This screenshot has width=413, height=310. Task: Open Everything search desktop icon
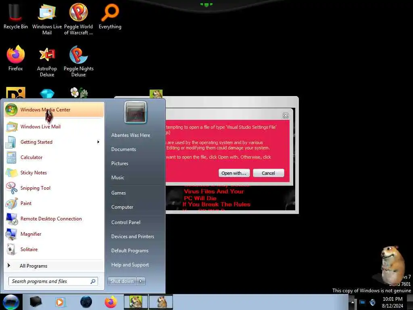(x=110, y=16)
